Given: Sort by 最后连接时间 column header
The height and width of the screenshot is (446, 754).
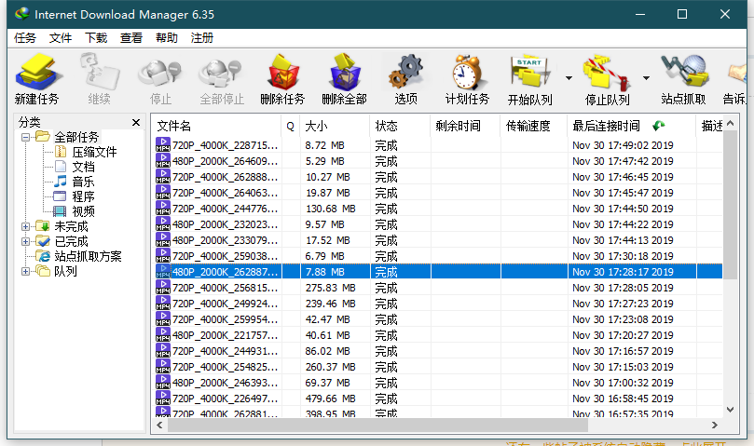Looking at the screenshot, I should pyautogui.click(x=631, y=126).
